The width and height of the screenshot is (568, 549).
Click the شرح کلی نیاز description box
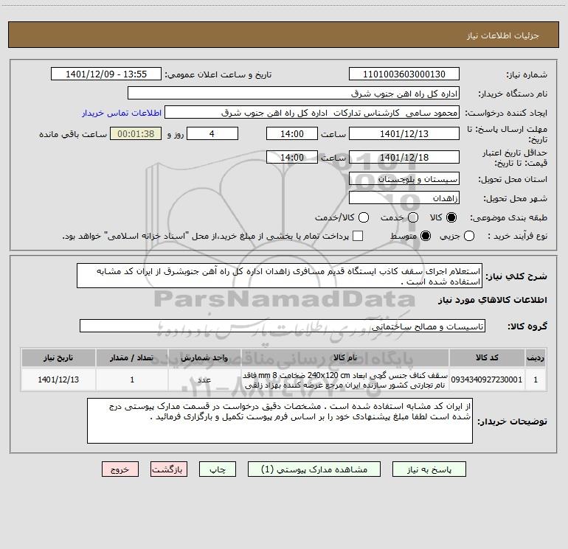(280, 276)
